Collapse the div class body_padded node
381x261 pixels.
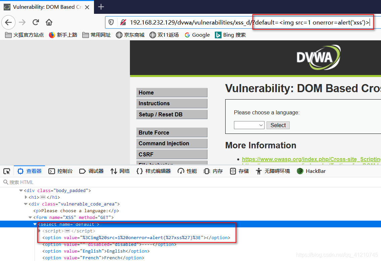[x=21, y=190]
